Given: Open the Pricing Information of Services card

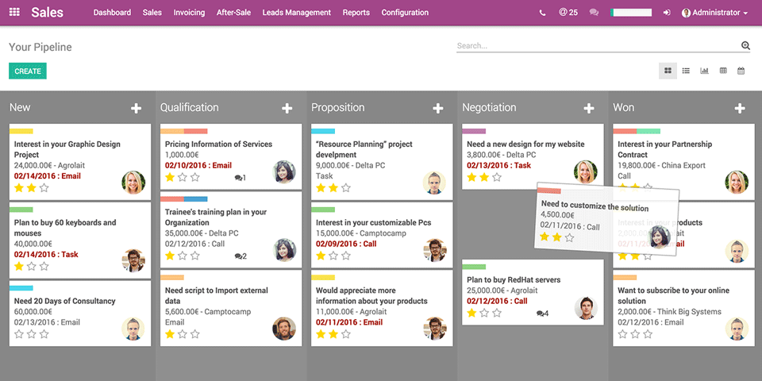Looking at the screenshot, I should coord(218,144).
